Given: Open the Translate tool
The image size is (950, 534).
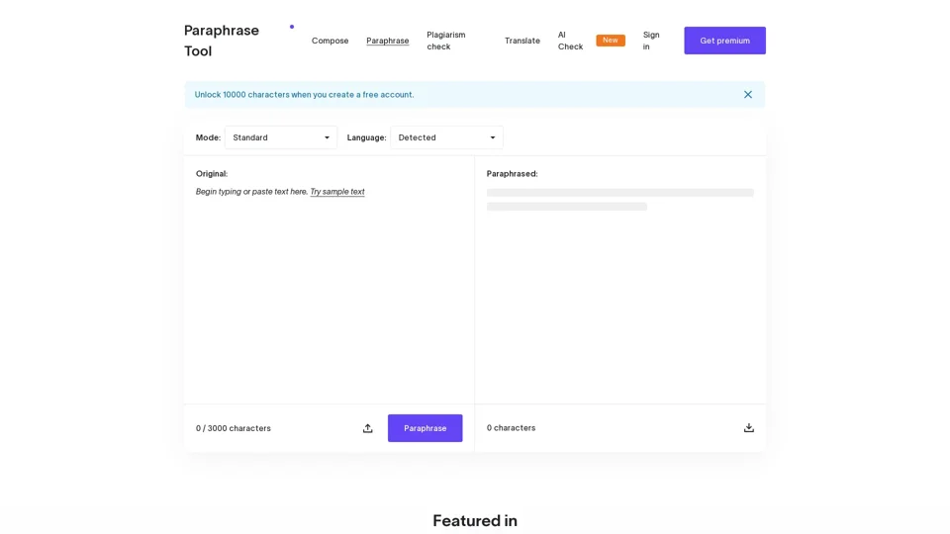Looking at the screenshot, I should (522, 41).
